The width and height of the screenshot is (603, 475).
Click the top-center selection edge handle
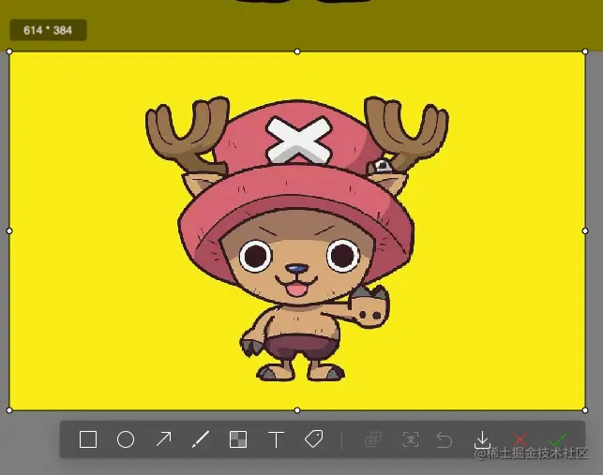click(297, 52)
